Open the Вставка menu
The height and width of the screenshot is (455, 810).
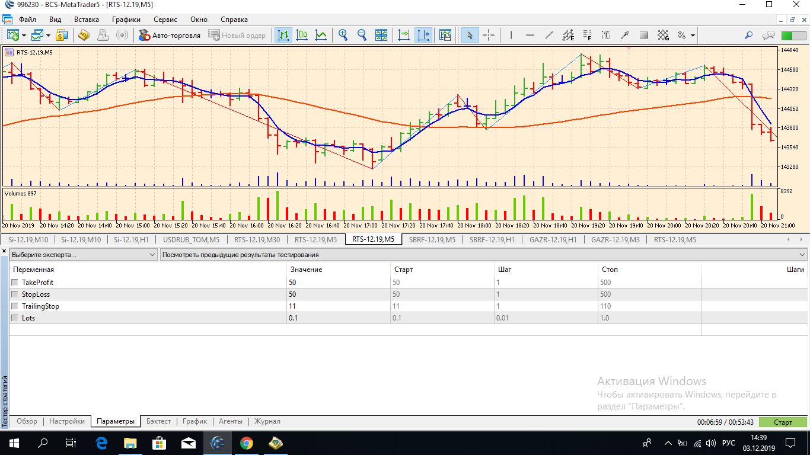87,20
